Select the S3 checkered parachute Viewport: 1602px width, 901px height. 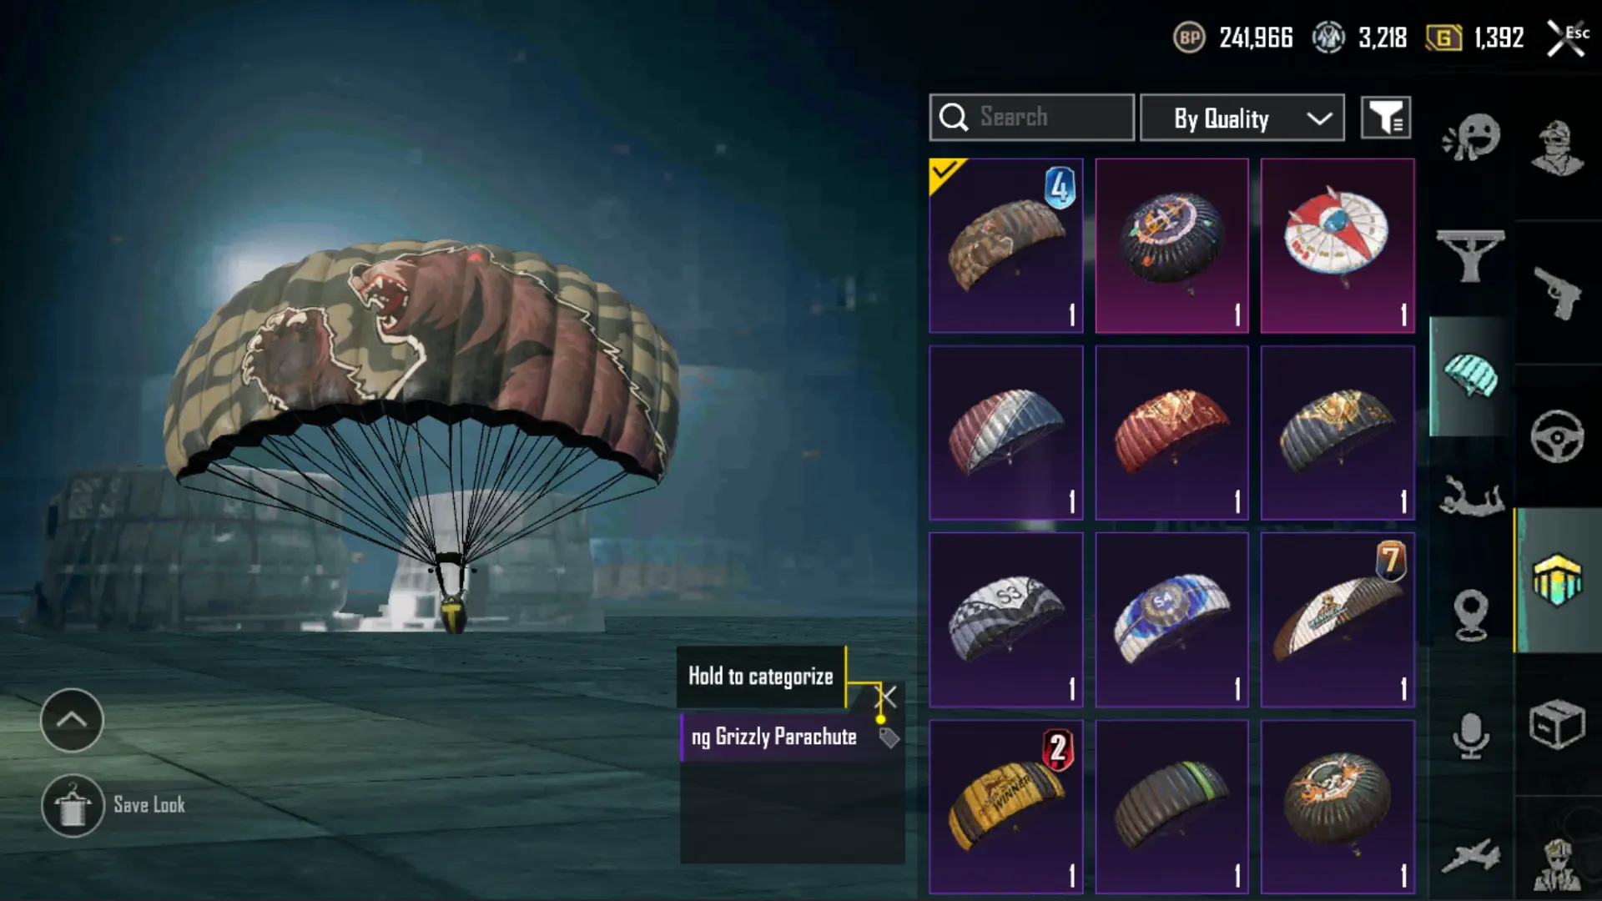coord(1006,620)
